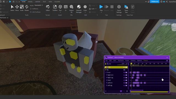176x99 pixels.
Task: Toggle the square box on Left Leg track
Action: click(126, 86)
